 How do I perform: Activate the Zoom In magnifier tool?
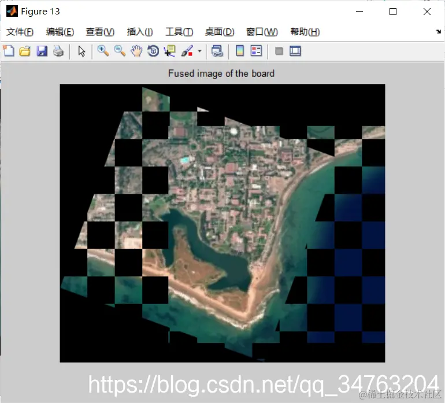[103, 51]
